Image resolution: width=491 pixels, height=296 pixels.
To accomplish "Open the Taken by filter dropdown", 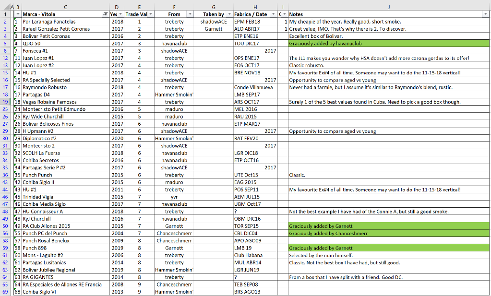I will click(229, 14).
